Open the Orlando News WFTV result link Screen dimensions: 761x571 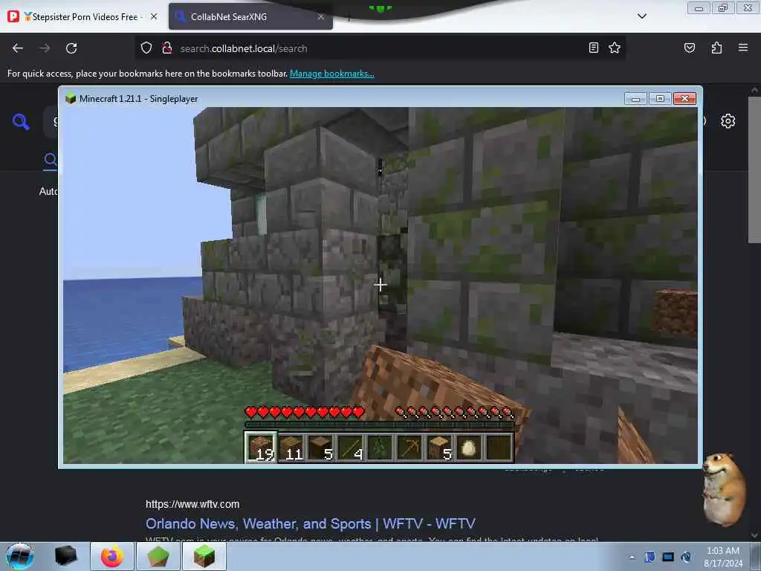[x=310, y=523]
